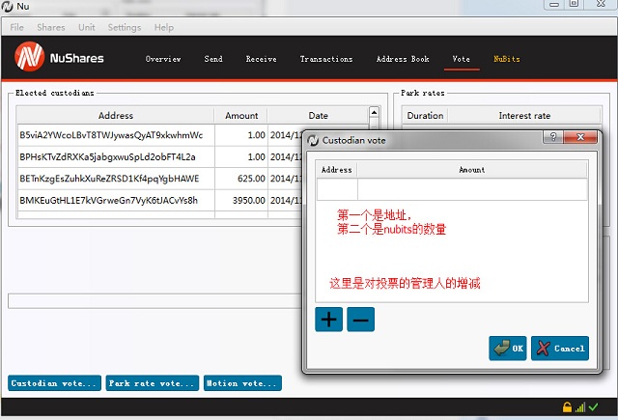Click the Custodian vote dialog title icon
Image resolution: width=618 pixels, height=420 pixels.
tap(313, 140)
